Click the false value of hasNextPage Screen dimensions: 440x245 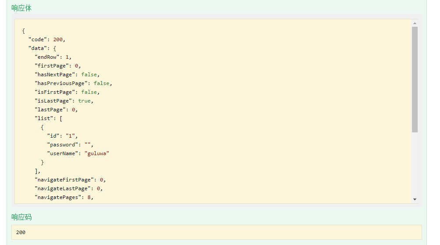[89, 75]
